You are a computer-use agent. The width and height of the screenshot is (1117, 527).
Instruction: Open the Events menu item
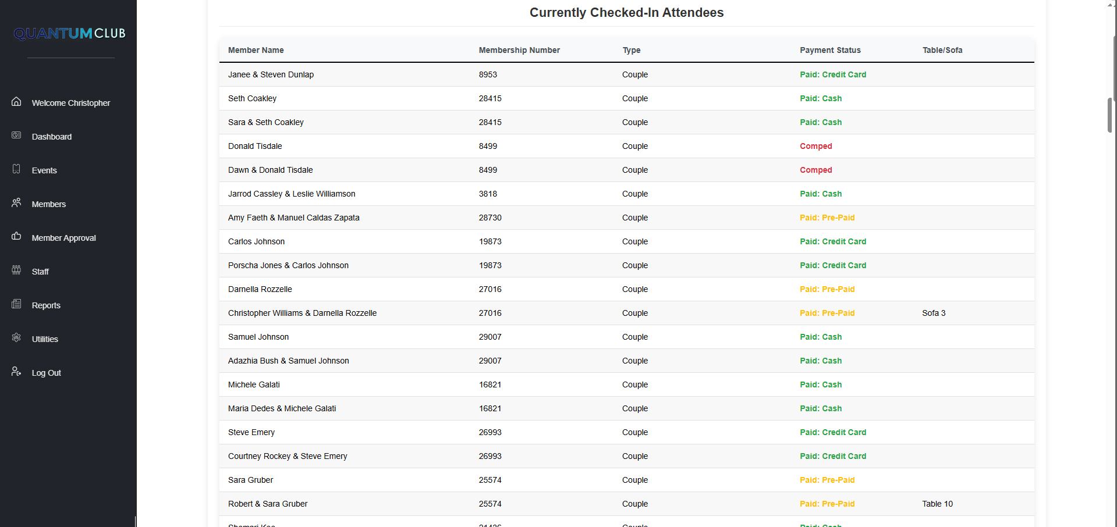[x=44, y=170]
